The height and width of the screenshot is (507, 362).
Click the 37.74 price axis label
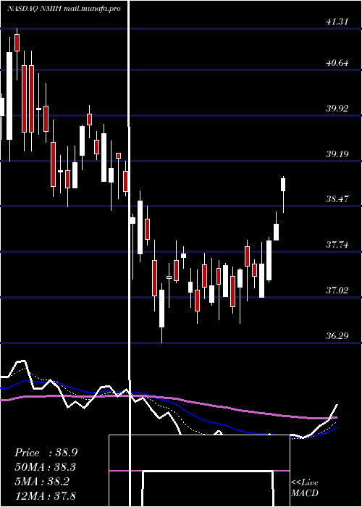(x=337, y=245)
